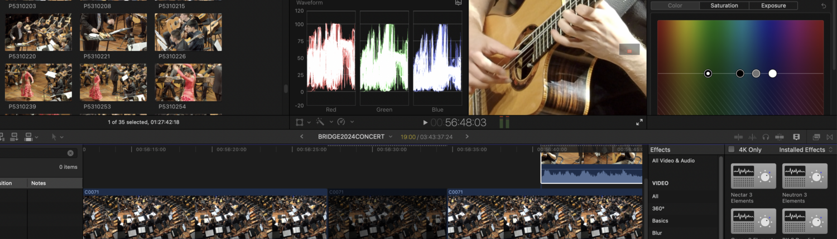Viewport: 837px width, 239px height.
Task: Show the Effects browser icon
Action: pyautogui.click(x=816, y=137)
